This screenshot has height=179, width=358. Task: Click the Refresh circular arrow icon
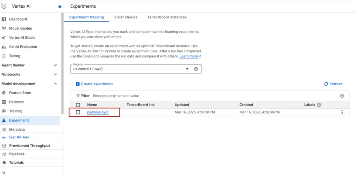(326, 84)
